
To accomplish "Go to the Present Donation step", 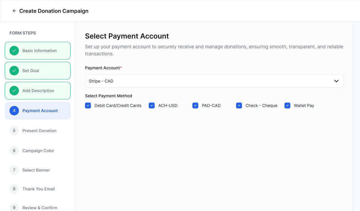I will click(37, 131).
